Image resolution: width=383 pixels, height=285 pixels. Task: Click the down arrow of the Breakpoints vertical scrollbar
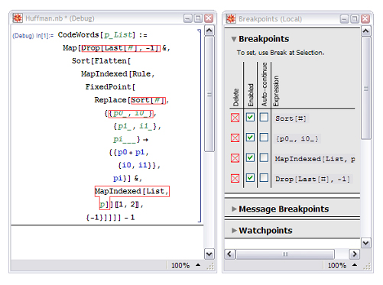[366, 243]
